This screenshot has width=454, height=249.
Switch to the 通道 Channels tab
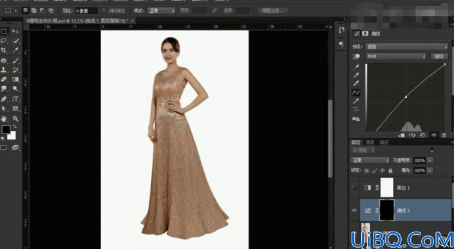click(370, 142)
